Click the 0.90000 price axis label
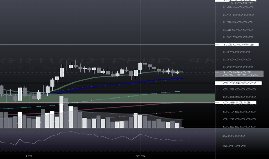269x159 pixels. 239,89
